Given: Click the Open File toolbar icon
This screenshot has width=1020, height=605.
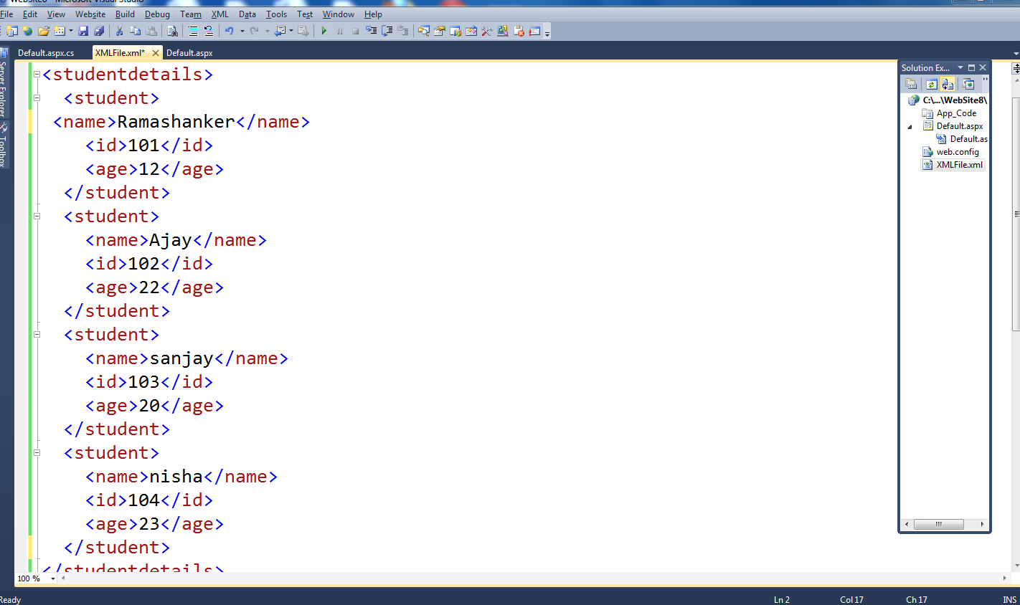Looking at the screenshot, I should pyautogui.click(x=43, y=30).
